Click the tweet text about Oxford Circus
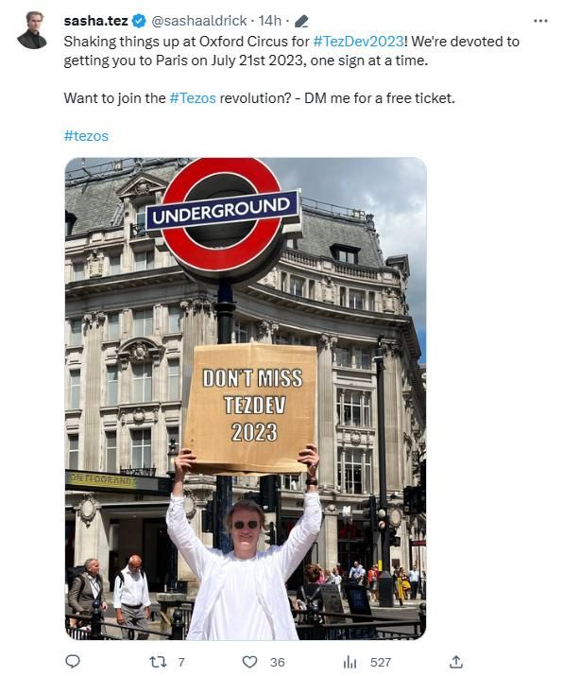 click(292, 51)
